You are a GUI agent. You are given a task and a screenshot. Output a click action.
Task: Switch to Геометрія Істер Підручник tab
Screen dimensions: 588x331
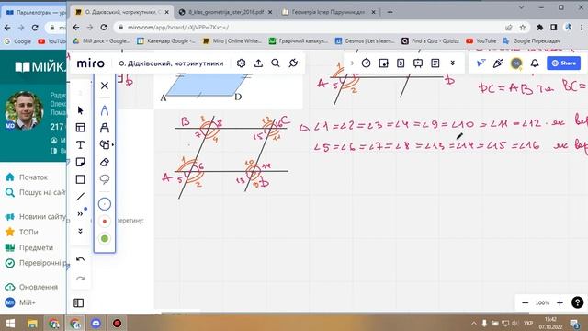tap(329, 12)
